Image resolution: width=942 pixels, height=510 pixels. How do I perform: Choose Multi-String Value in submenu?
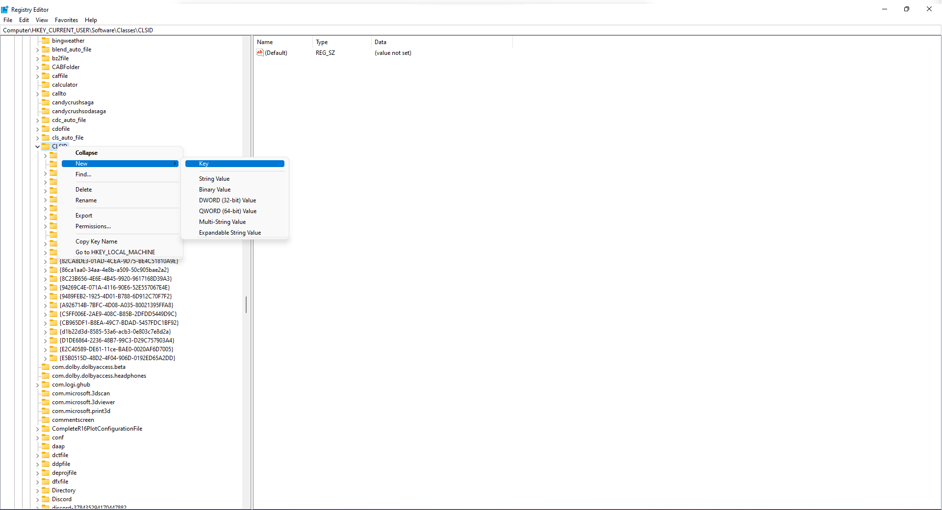click(235, 222)
